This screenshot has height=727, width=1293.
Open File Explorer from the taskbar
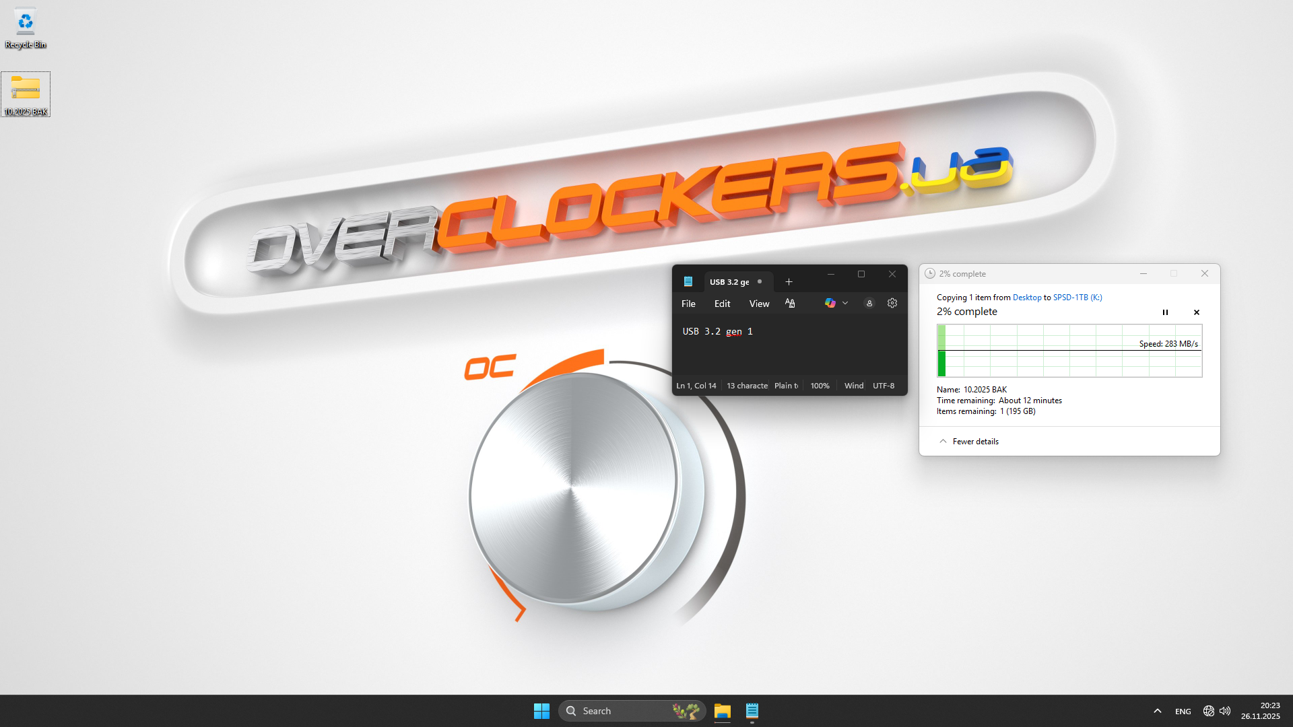coord(723,711)
